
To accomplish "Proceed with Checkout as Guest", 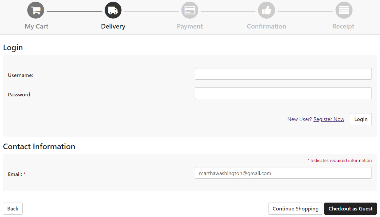I will tap(350, 209).
